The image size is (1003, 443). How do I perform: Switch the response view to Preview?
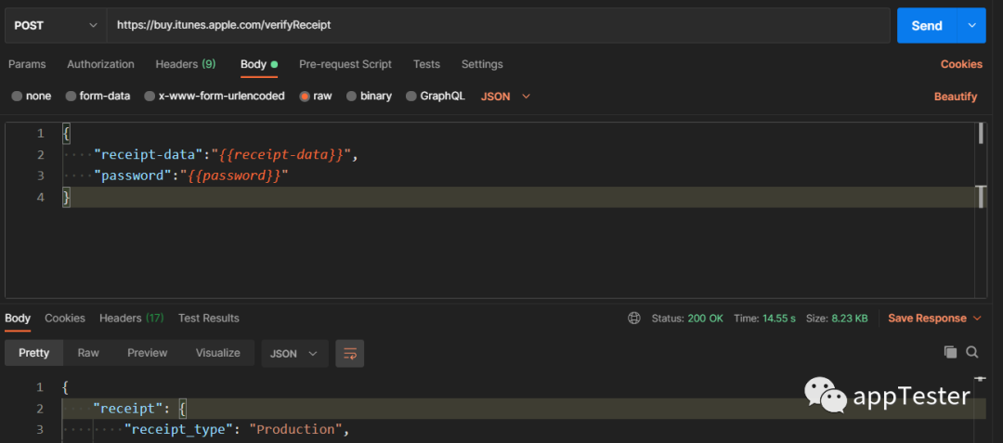[147, 353]
